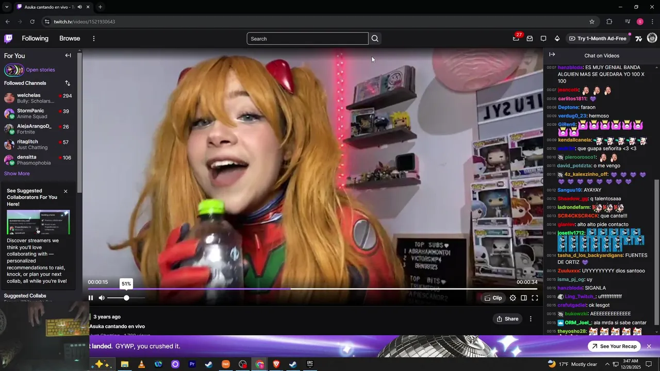
Task: Open media controls icon in toolbar
Action: 628,22
